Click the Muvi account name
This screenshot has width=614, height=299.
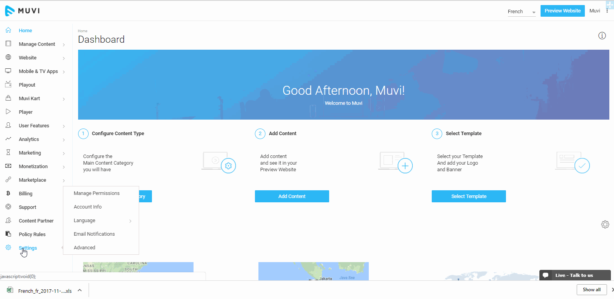595,11
